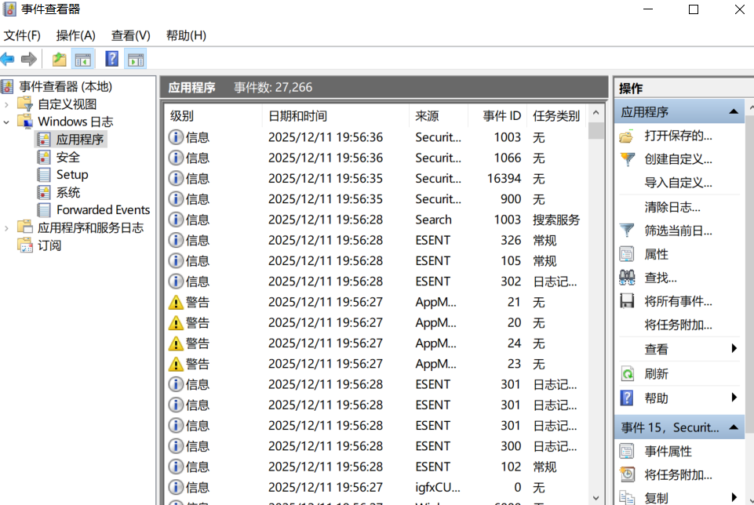754x505 pixels.
Task: Select the igfxCU... event row
Action: pyautogui.click(x=376, y=488)
